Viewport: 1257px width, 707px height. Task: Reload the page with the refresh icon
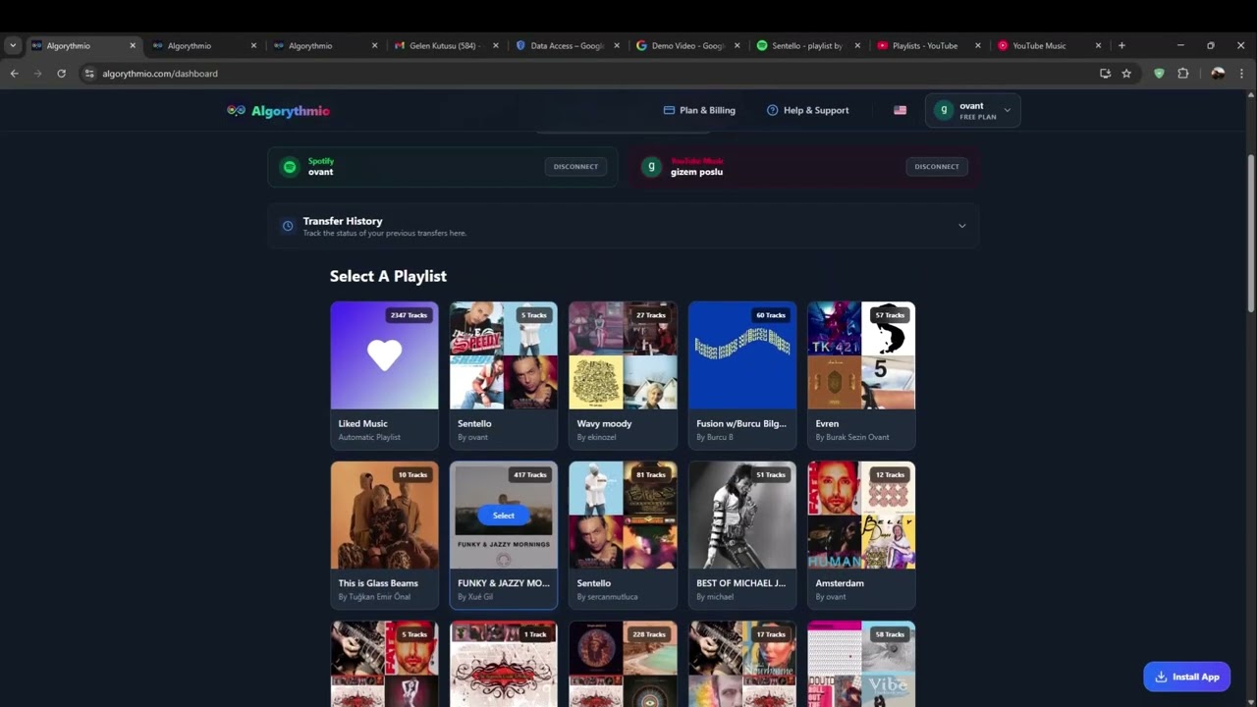tap(61, 74)
